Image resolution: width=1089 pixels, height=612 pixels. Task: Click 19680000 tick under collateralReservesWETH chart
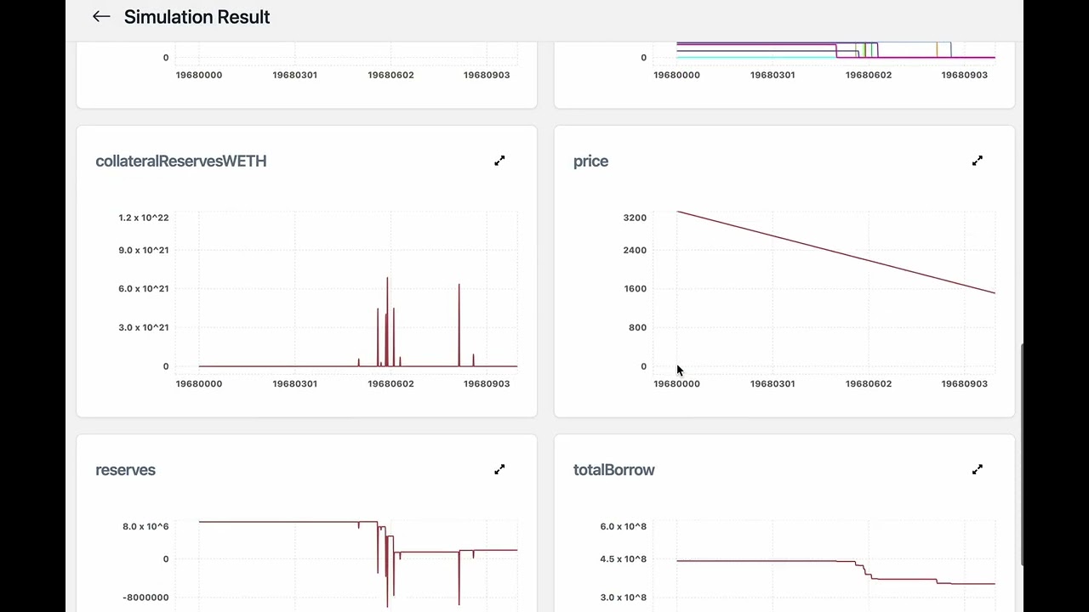click(199, 383)
